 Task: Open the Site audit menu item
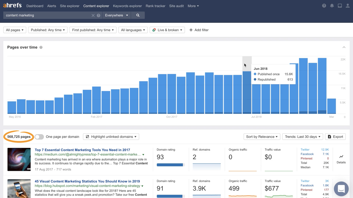176,6
